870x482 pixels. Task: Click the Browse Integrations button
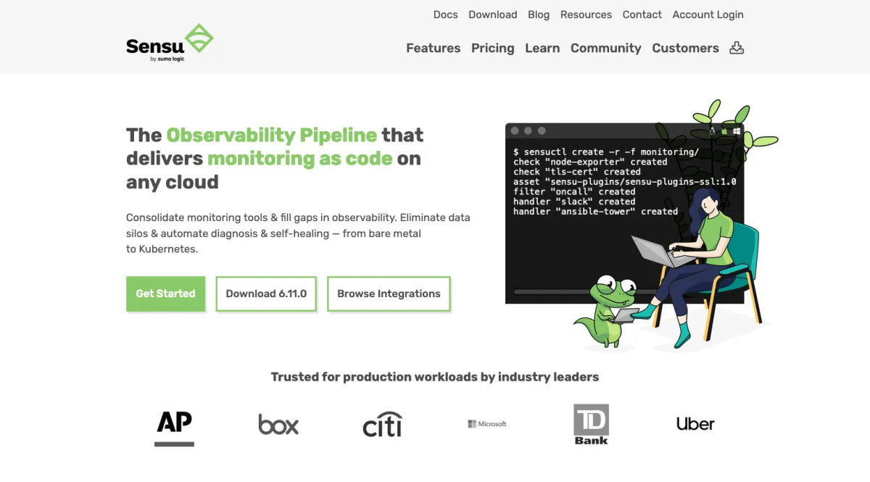389,294
